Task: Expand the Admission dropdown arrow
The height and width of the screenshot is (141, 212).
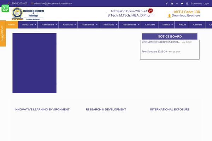Action: point(57,25)
